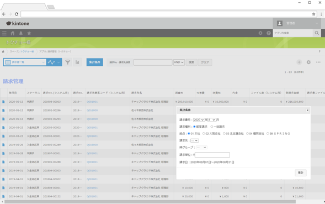
Task: Open the AND condition dropdown
Action: click(x=179, y=62)
